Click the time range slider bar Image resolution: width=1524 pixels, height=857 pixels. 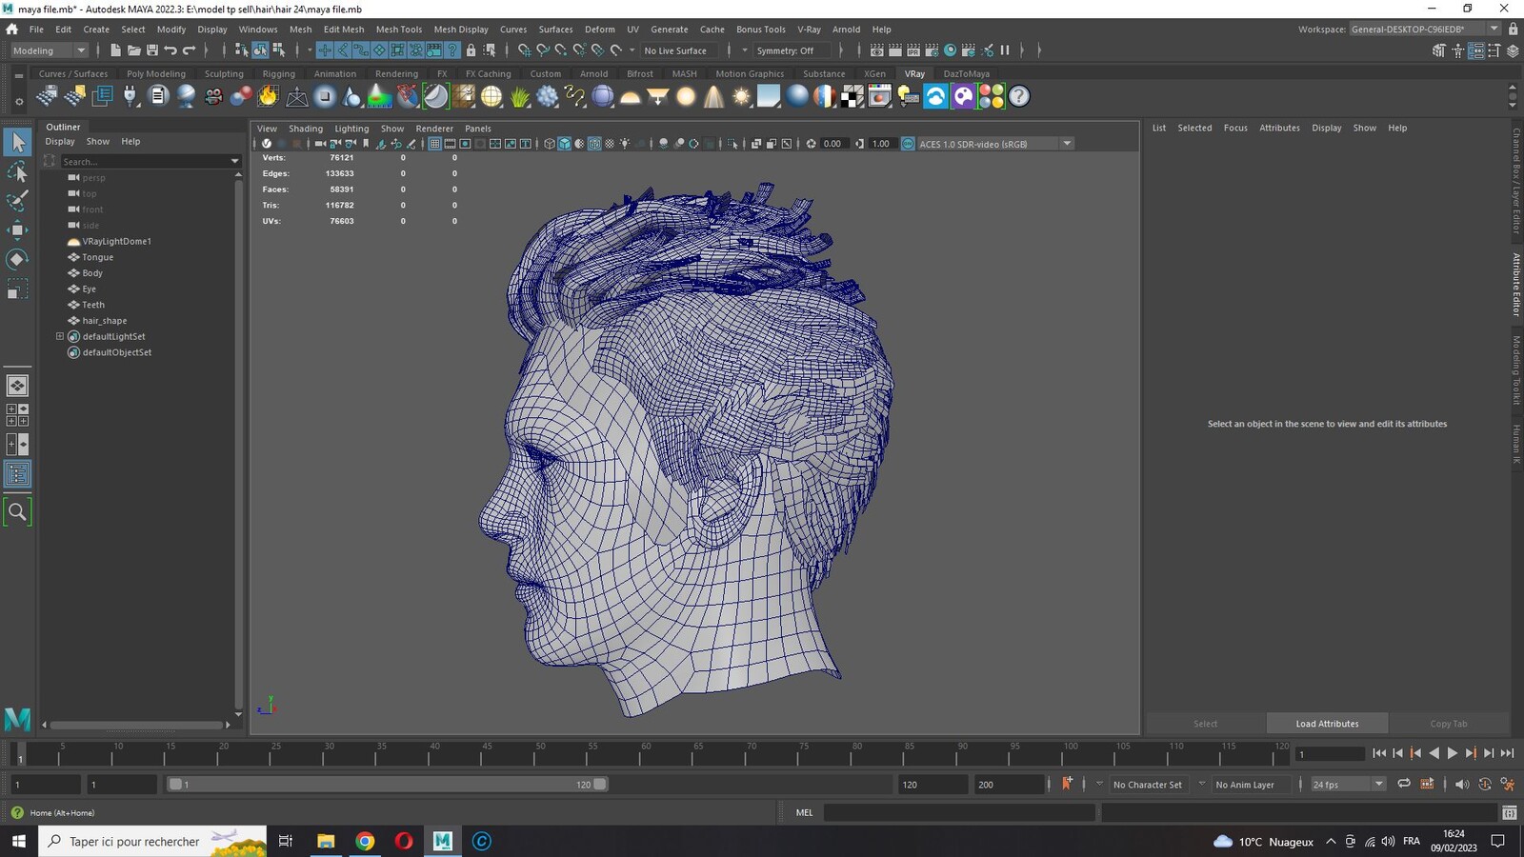click(388, 785)
